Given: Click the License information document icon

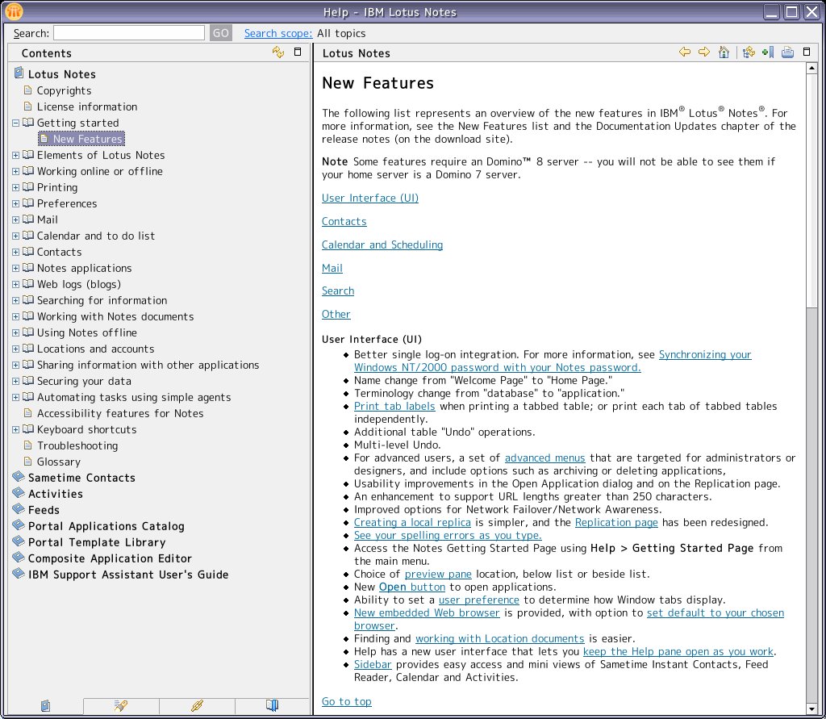Looking at the screenshot, I should (x=28, y=107).
